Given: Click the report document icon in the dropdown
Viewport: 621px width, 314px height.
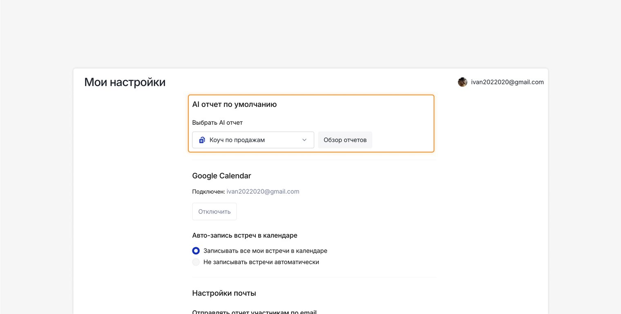Looking at the screenshot, I should tap(202, 140).
